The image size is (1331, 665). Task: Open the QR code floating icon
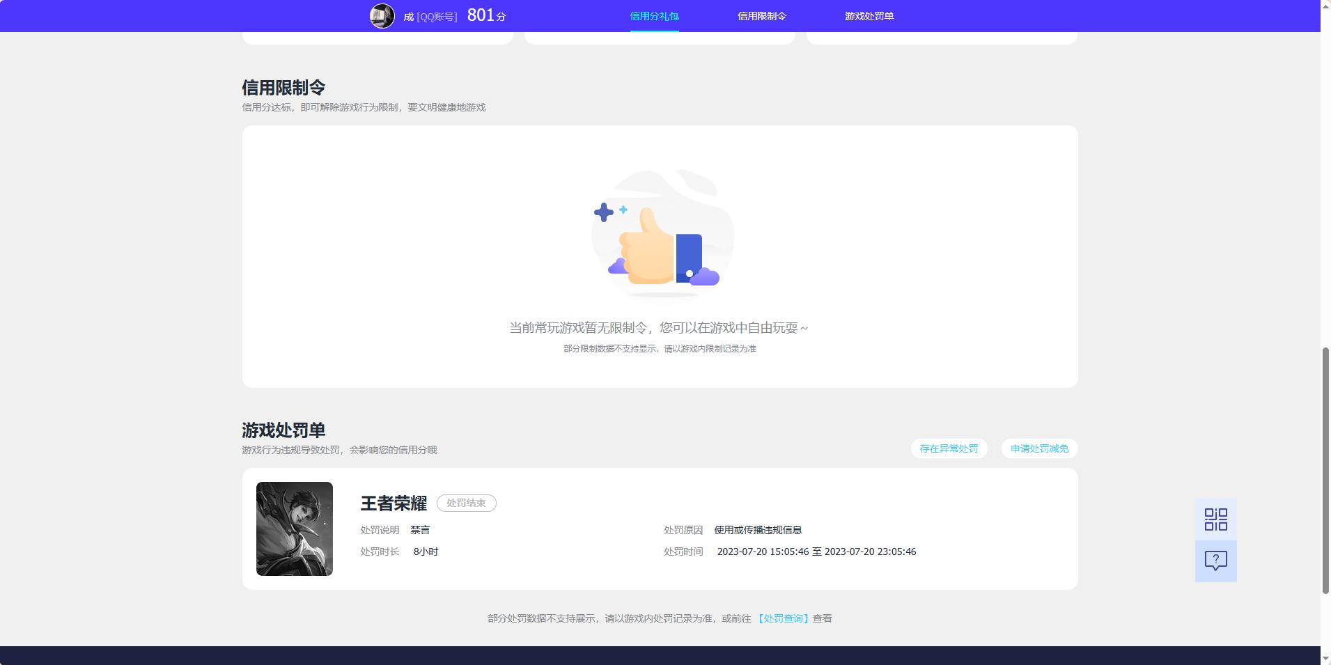(x=1215, y=519)
